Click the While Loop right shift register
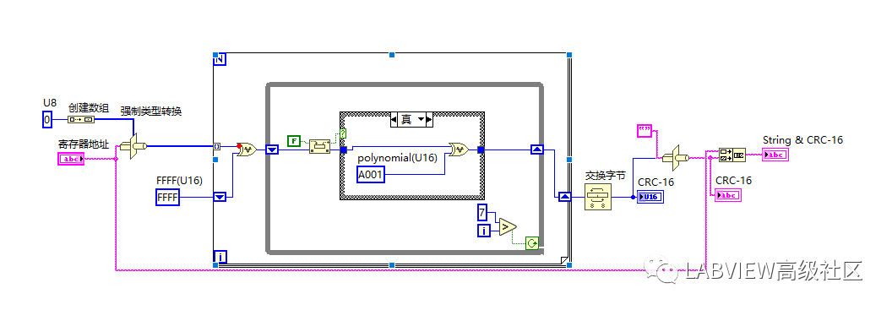The image size is (892, 310). 537,150
